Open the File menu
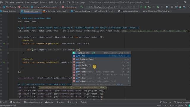Screen dimensions: 190x107 coord(1,2)
